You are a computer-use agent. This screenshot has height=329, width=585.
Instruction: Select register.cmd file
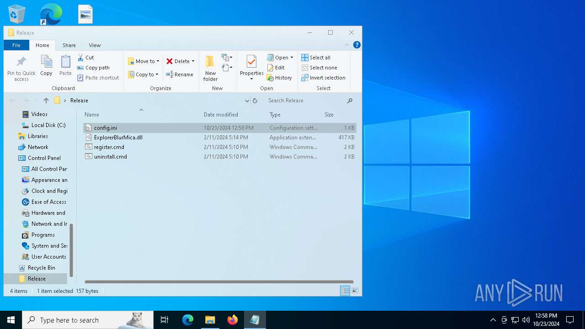tap(220, 147)
